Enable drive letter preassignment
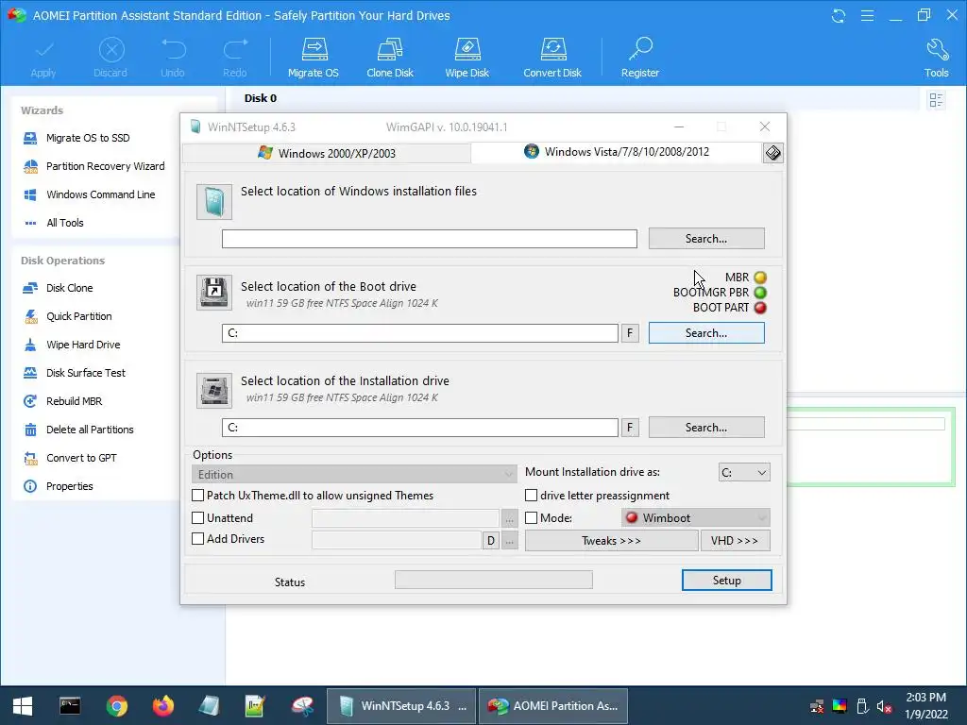The image size is (967, 725). (x=531, y=495)
